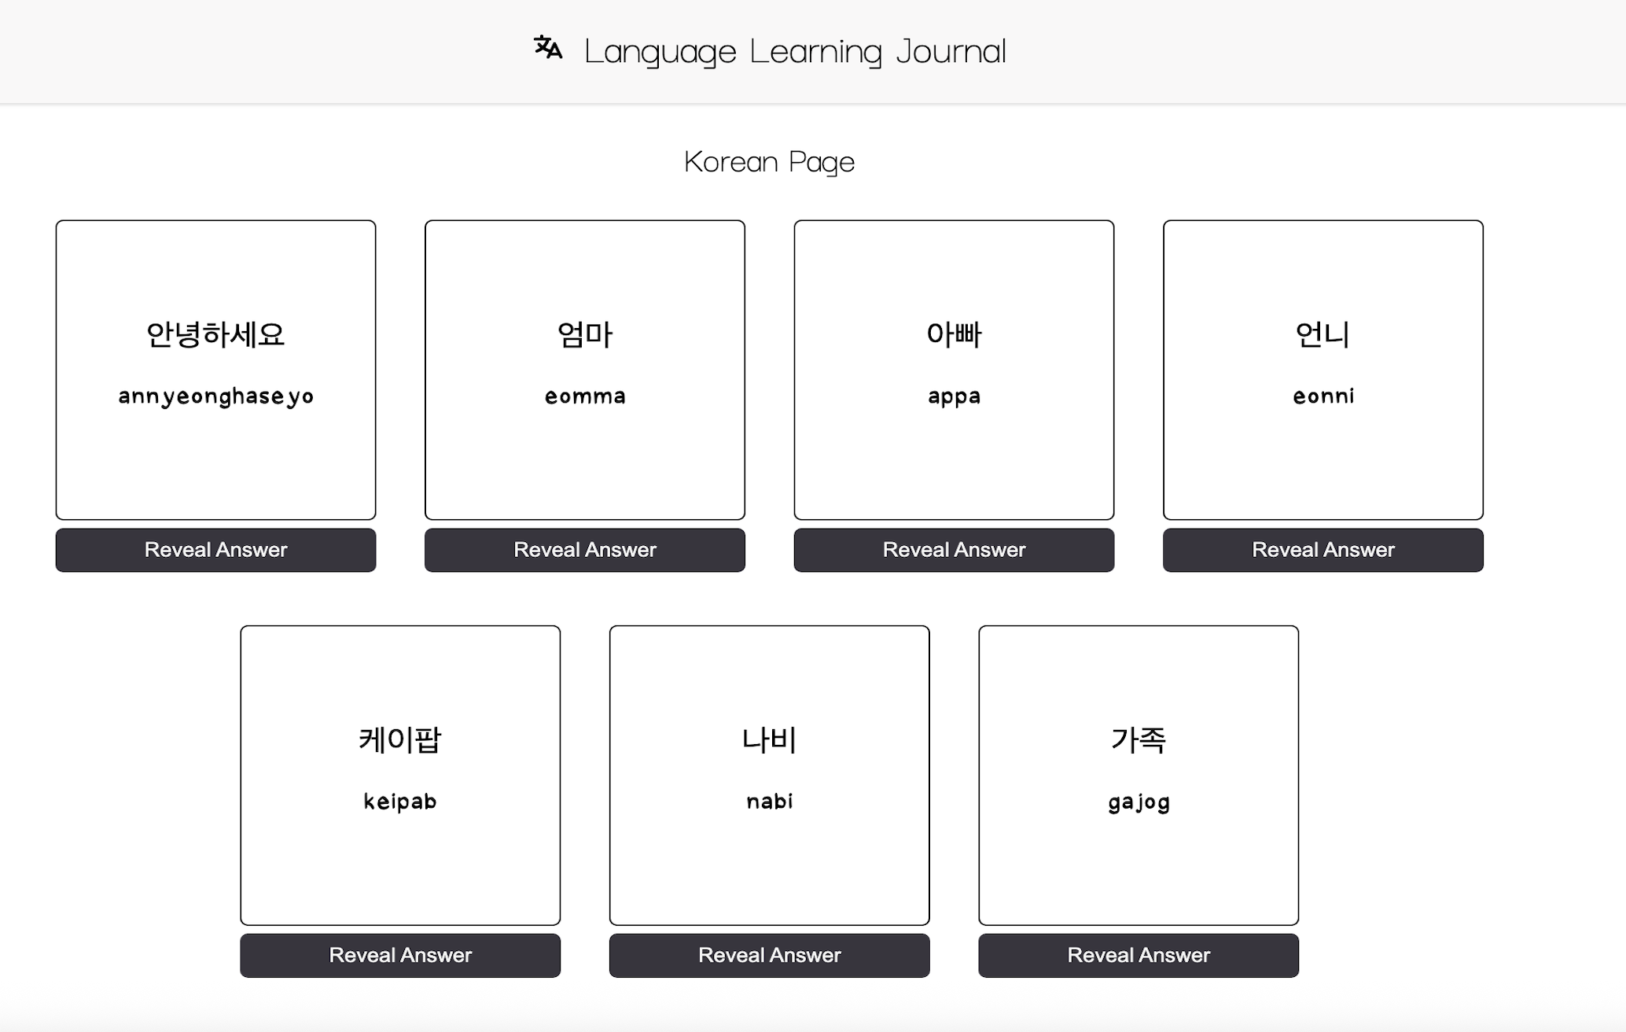Reveal the answer for 가족
The height and width of the screenshot is (1032, 1626).
click(1139, 955)
